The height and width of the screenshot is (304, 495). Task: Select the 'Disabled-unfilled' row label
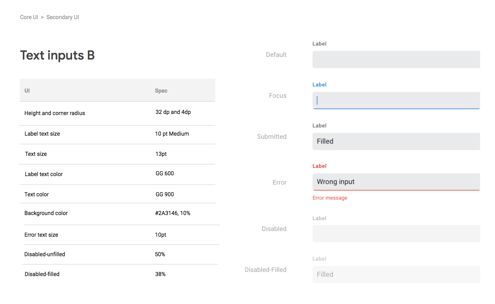45,254
